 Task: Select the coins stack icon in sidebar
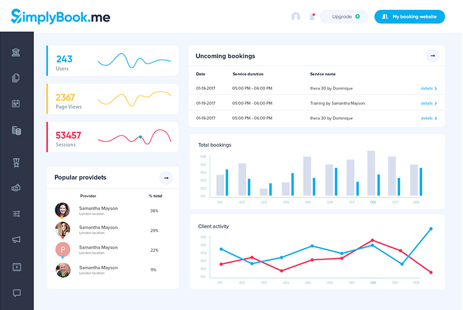coord(16,131)
